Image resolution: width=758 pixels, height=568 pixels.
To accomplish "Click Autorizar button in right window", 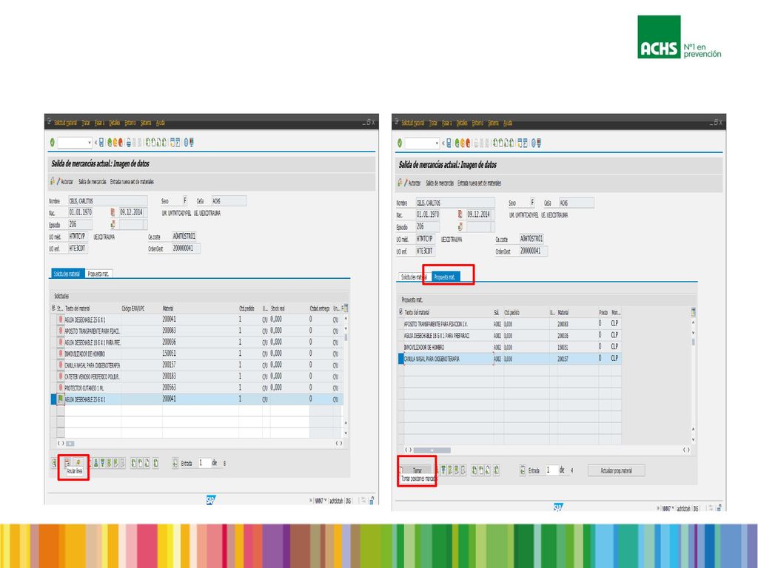I will point(412,183).
